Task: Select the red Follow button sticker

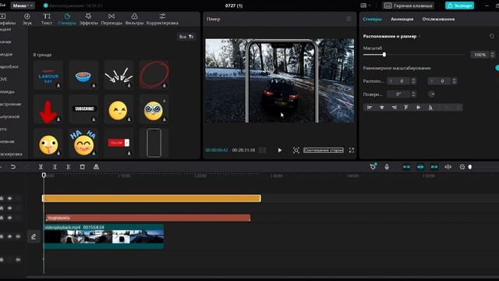Action: (x=119, y=144)
